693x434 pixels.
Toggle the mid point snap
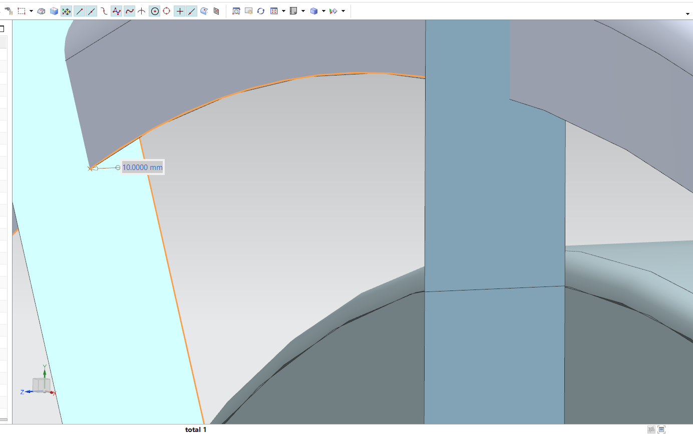pyautogui.click(x=92, y=11)
